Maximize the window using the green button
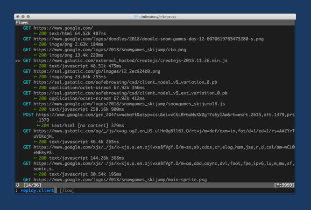 tap(28, 16)
